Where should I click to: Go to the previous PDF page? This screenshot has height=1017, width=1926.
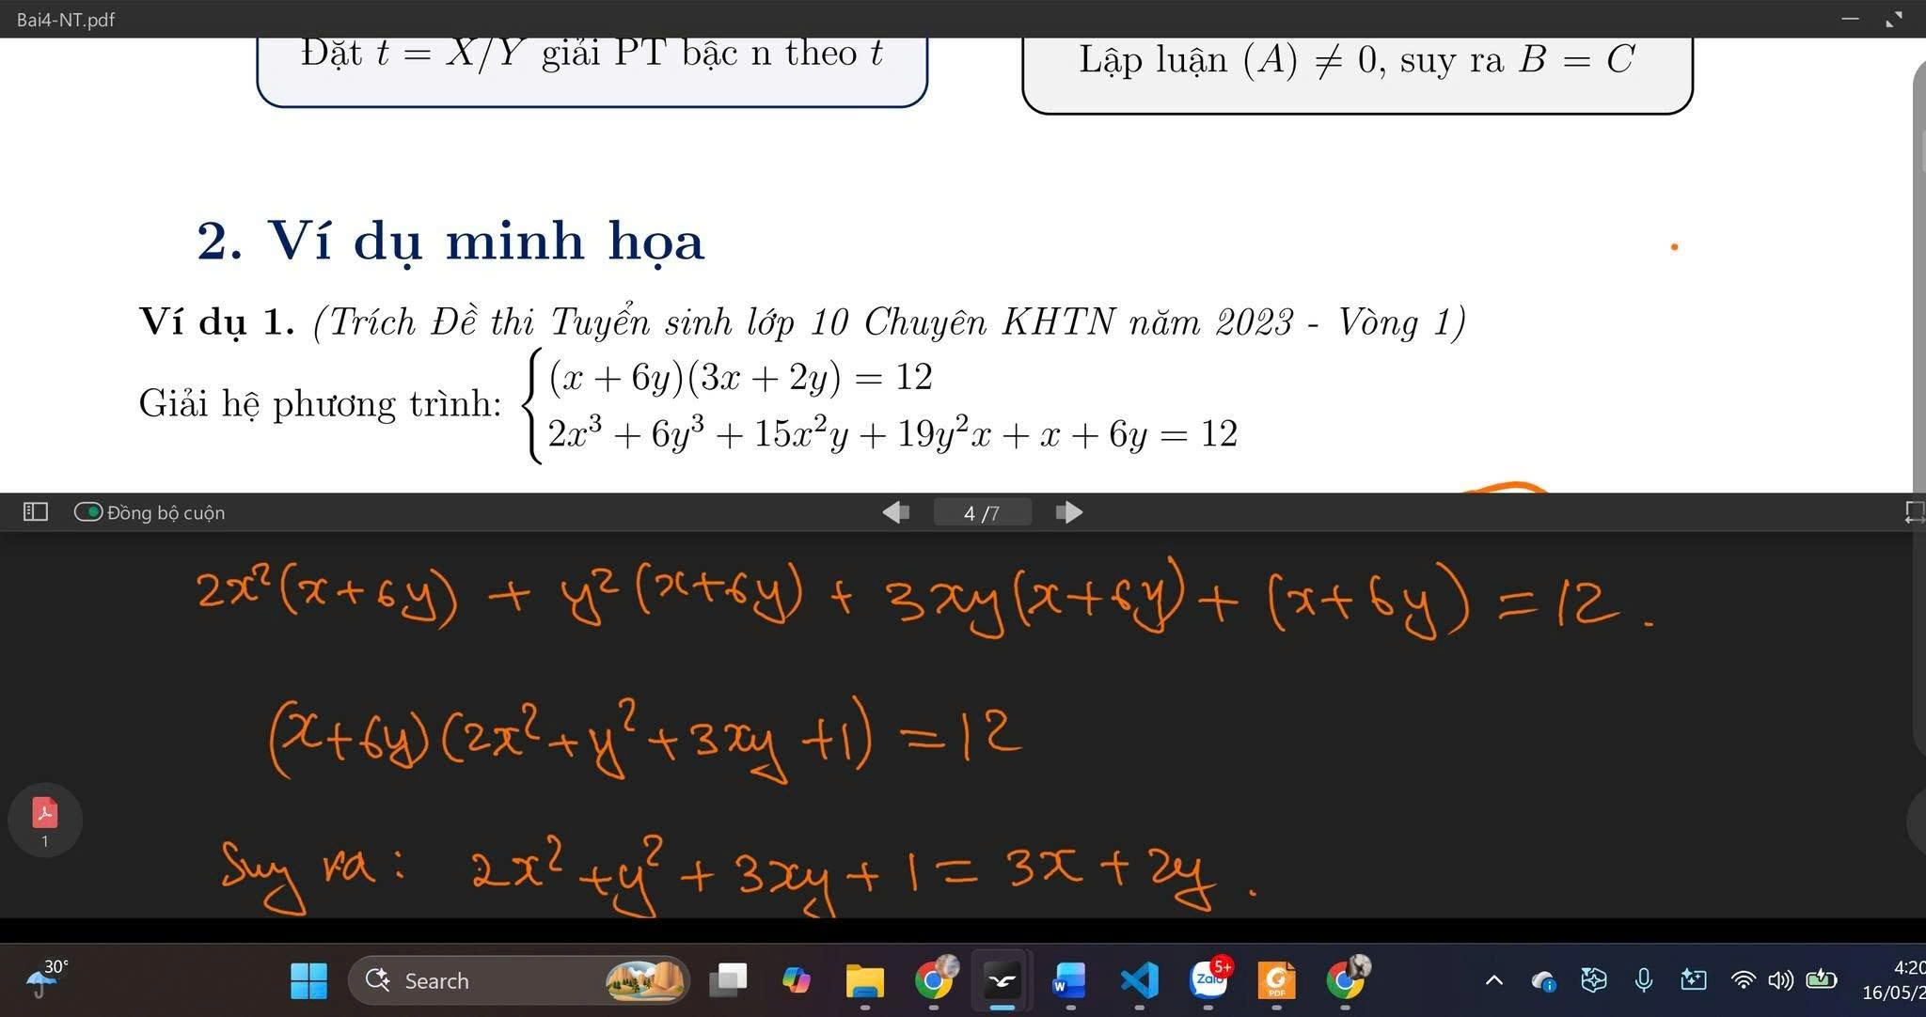pos(895,512)
